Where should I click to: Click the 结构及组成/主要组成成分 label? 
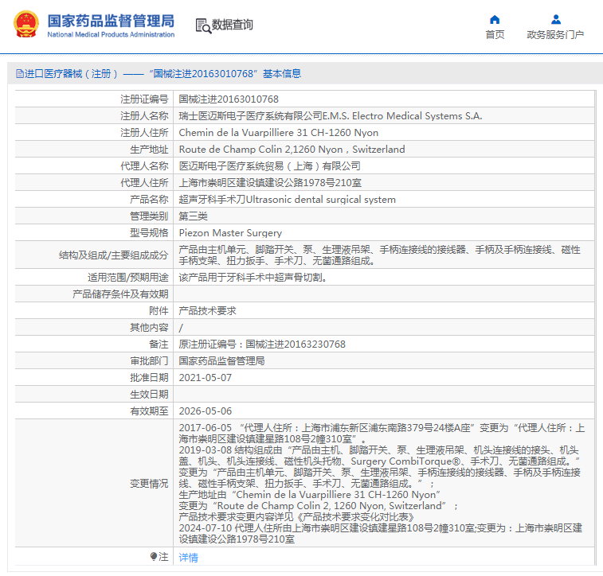tap(113, 255)
